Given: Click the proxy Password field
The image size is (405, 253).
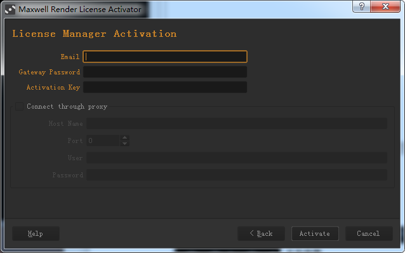Looking at the screenshot, I should tap(237, 175).
